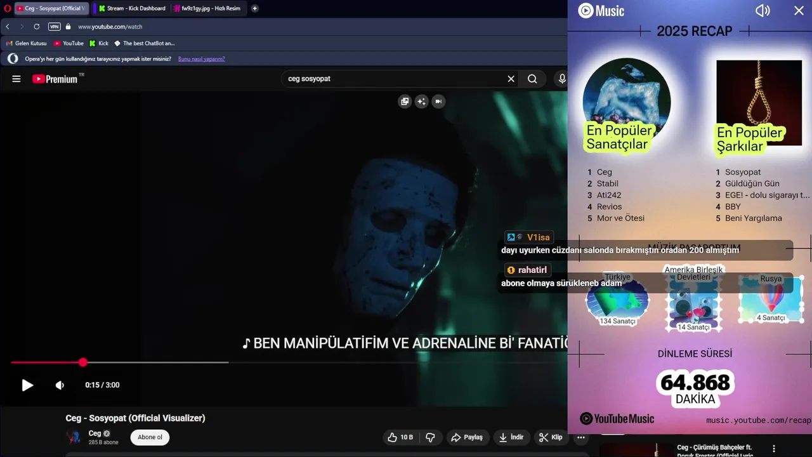Open more actions three-dot menu
This screenshot has width=812, height=457.
[581, 437]
